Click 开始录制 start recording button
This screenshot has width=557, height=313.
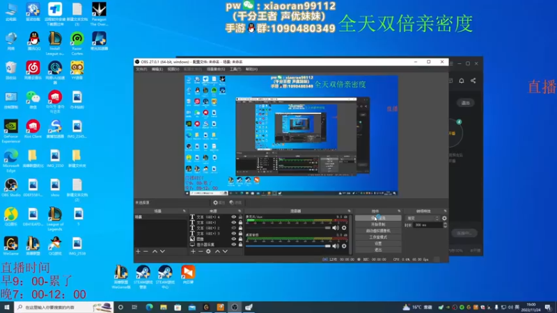378,225
